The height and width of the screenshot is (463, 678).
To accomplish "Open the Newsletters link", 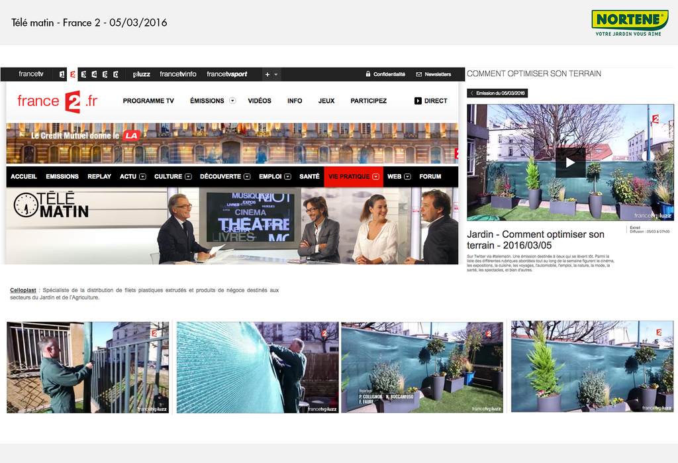I will coord(434,74).
